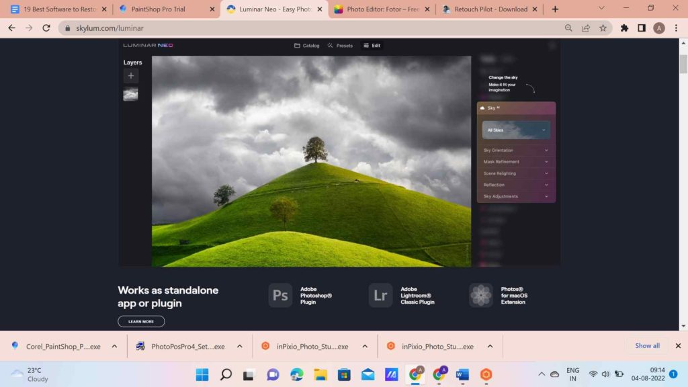Open Microsoft Store from taskbar
This screenshot has height=387, width=688.
pos(344,374)
